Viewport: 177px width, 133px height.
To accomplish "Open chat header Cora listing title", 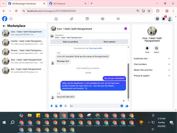I will 74,29.
